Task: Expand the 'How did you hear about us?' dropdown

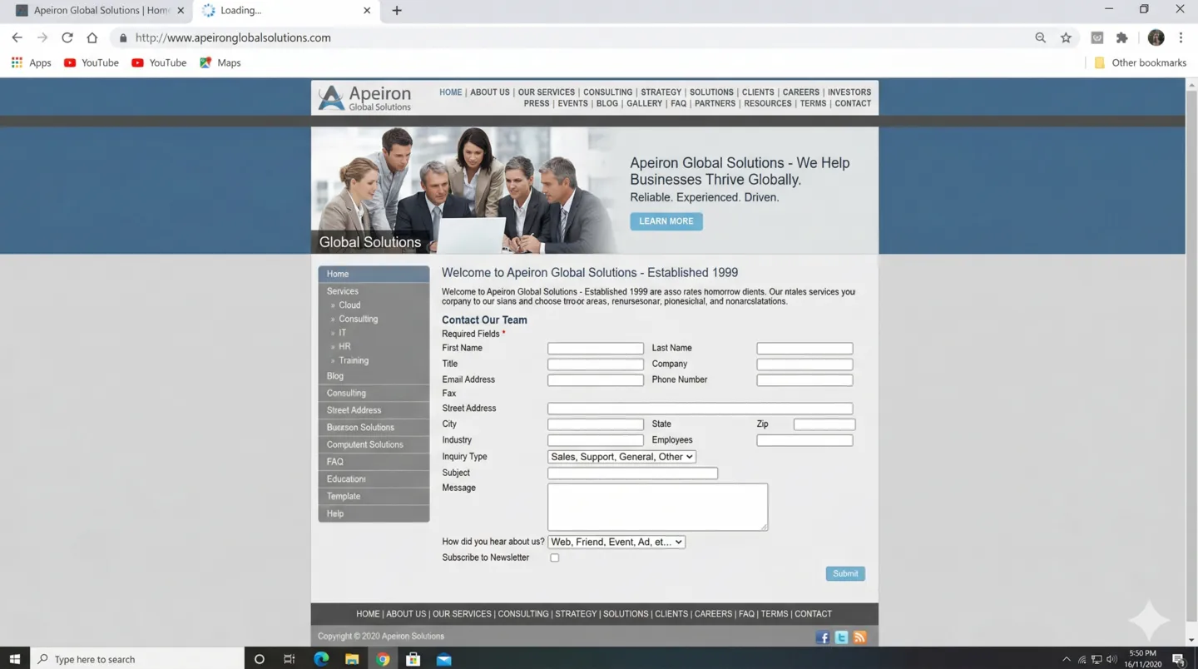Action: pos(616,542)
